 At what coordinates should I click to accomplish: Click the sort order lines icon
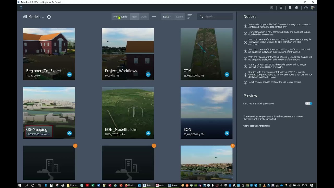(x=190, y=16)
